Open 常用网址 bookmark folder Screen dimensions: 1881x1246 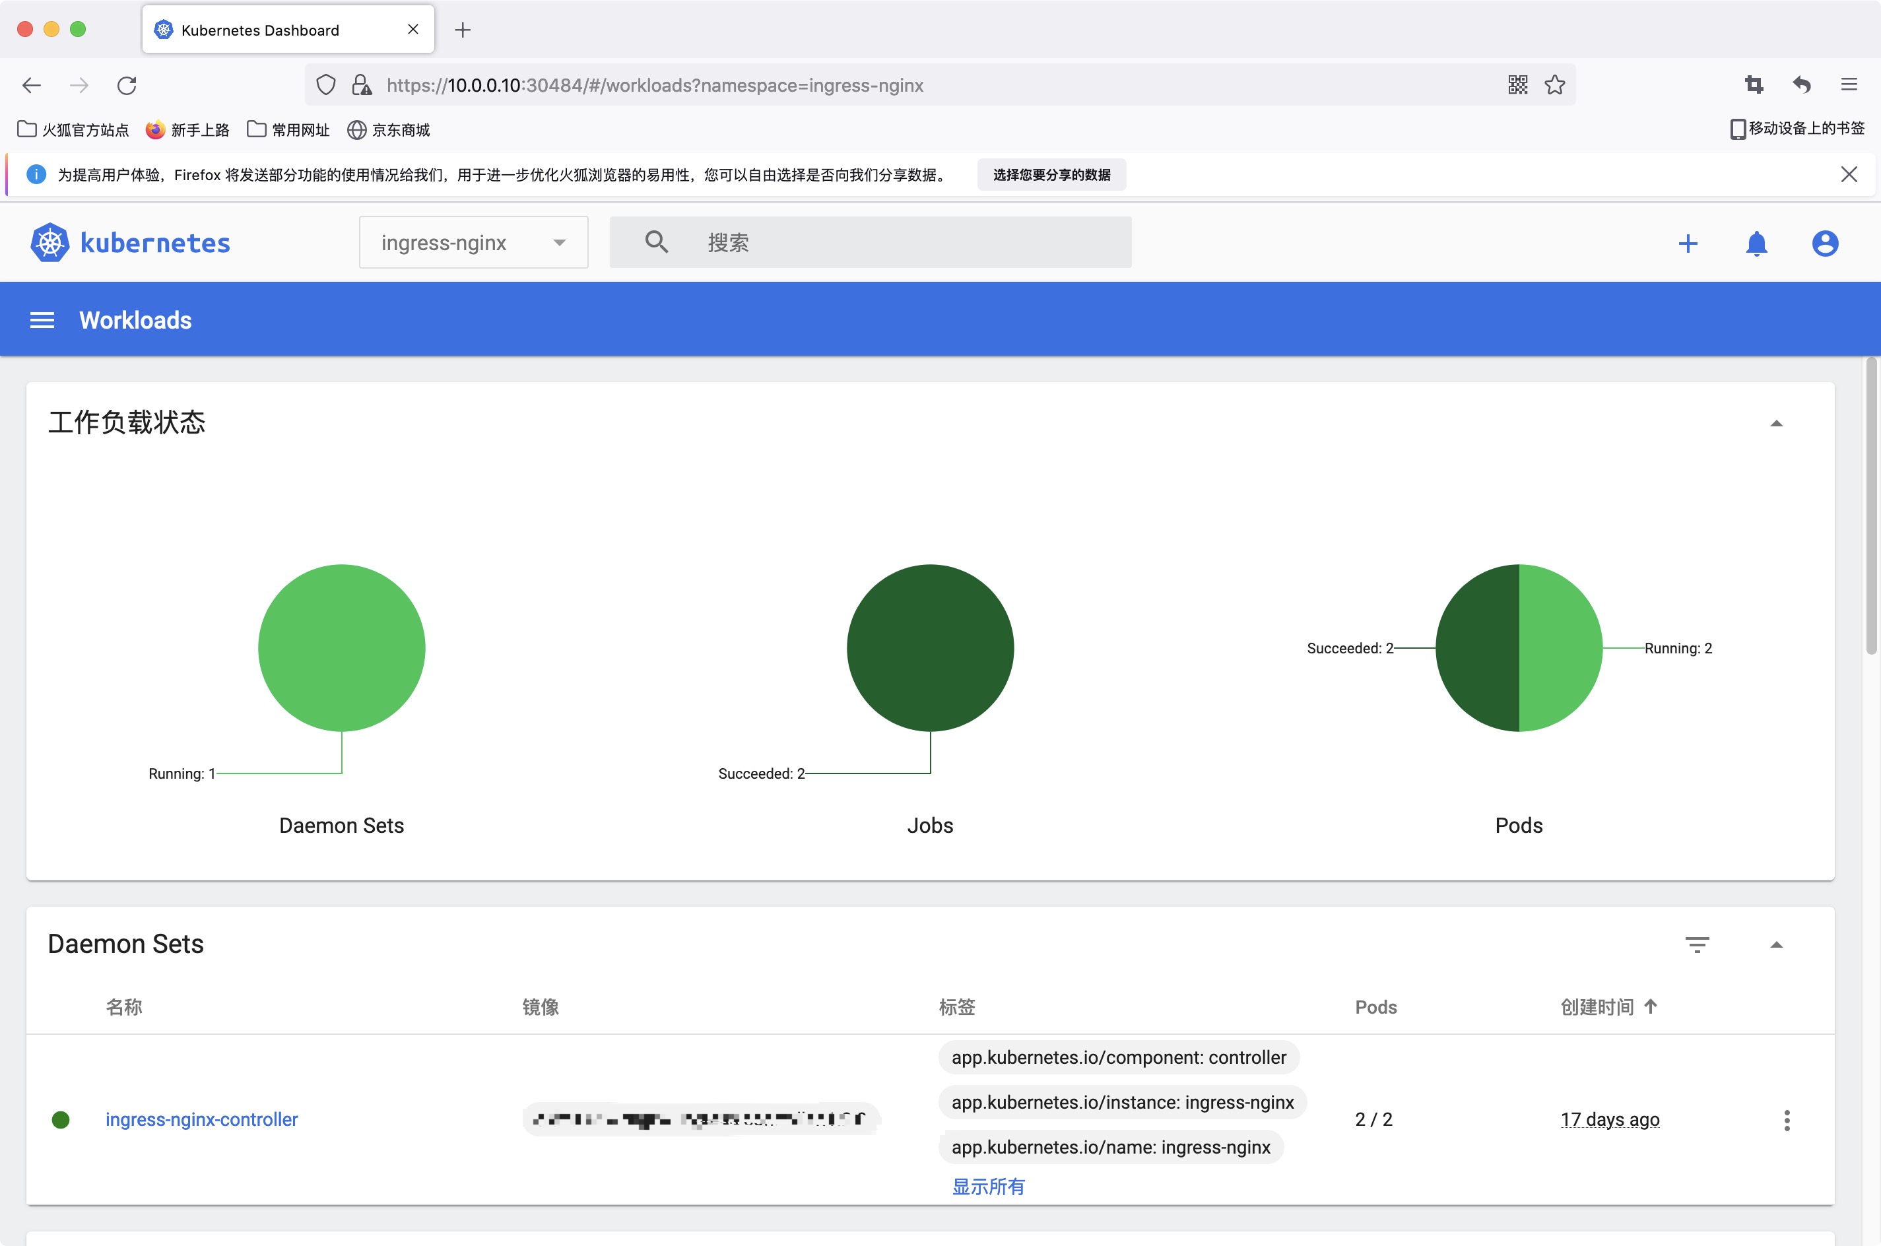point(288,129)
